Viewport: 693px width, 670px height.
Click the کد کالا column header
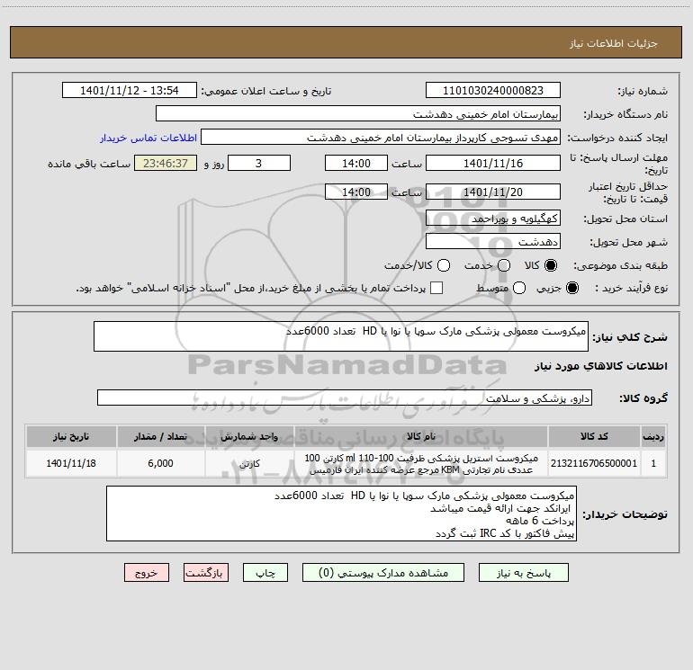(594, 436)
